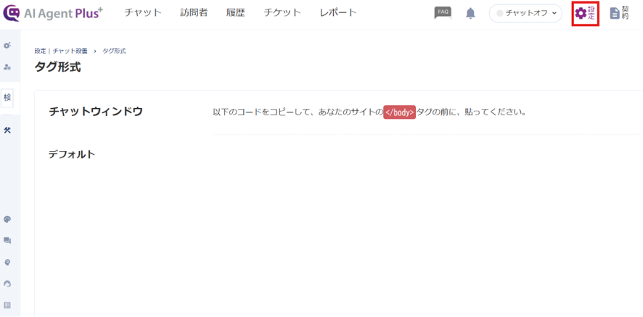The image size is (643, 317).
Task: Click the sidebar gear settings icon
Action: [7, 46]
